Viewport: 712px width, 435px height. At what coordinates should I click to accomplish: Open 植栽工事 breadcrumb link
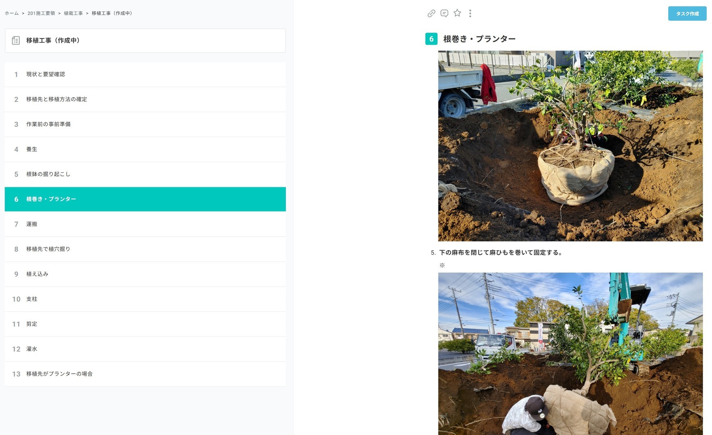(73, 13)
